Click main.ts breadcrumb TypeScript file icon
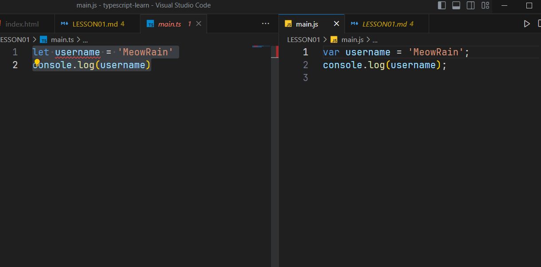 tap(43, 39)
